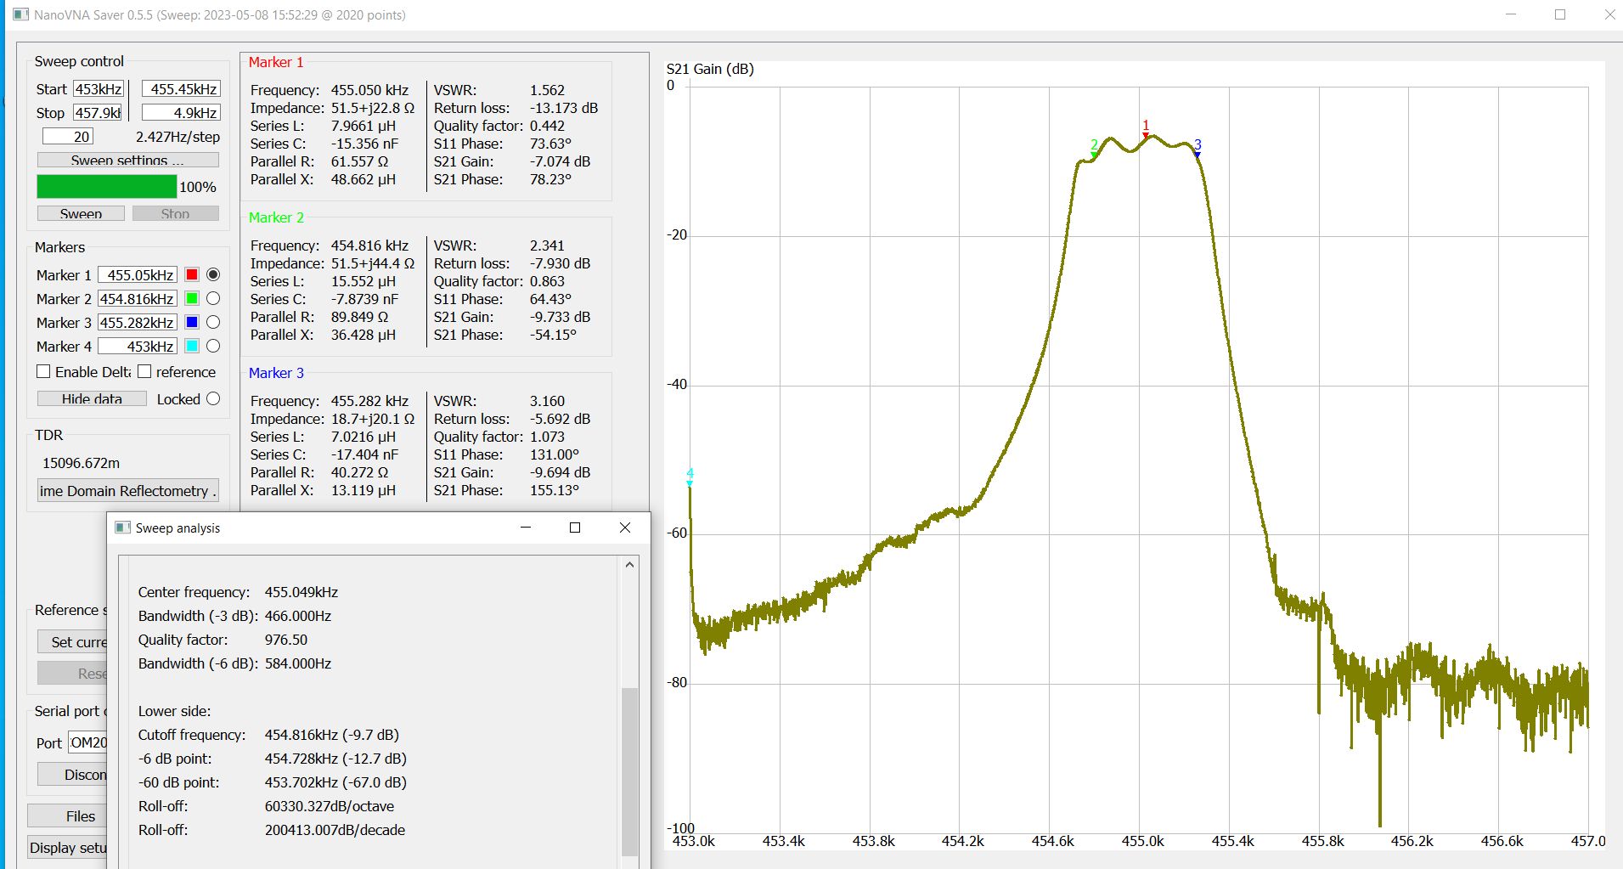Toggle the reference checkbox

tap(144, 372)
